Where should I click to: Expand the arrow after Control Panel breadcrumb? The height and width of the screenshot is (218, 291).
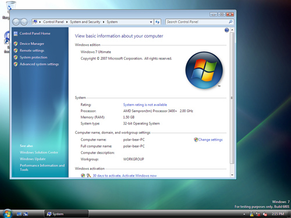point(67,22)
